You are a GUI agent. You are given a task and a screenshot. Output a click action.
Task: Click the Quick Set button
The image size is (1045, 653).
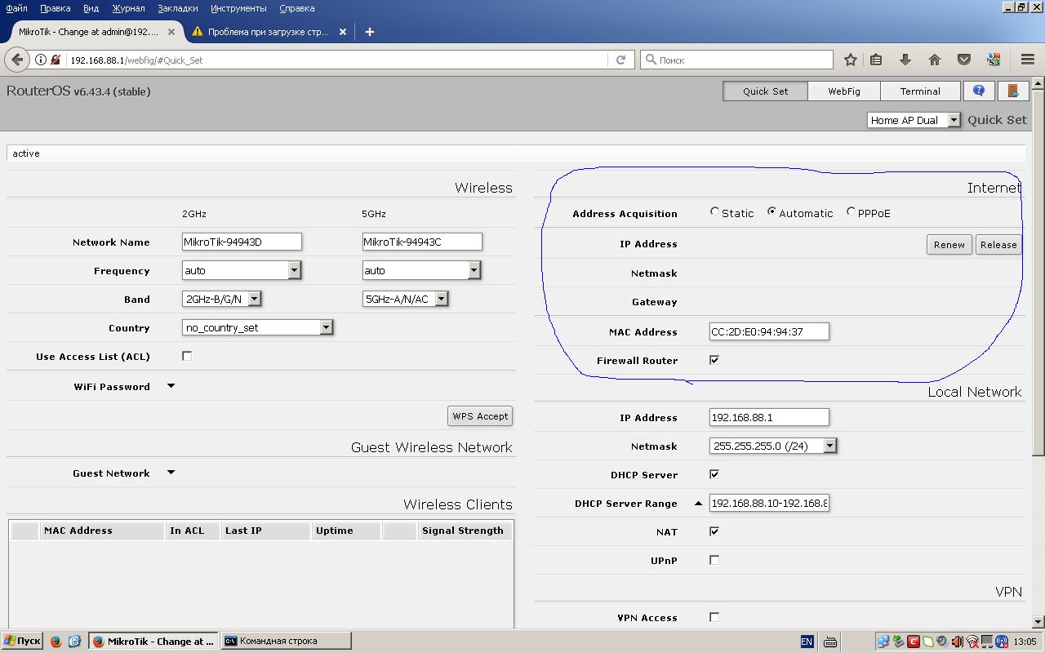pyautogui.click(x=765, y=91)
